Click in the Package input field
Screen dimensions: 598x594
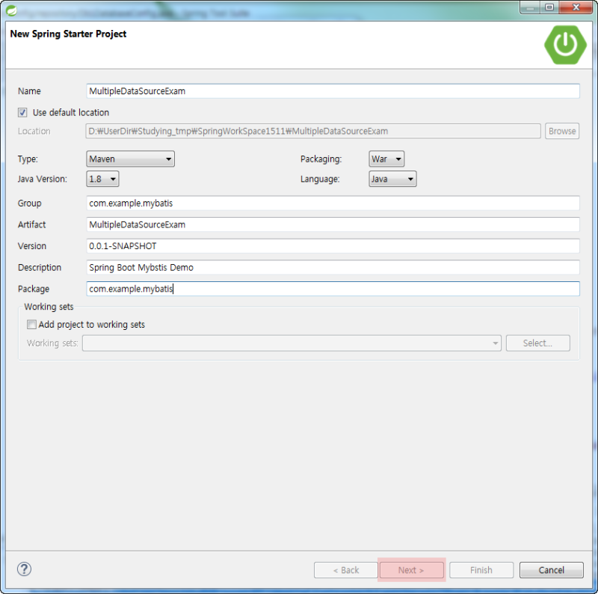(333, 289)
